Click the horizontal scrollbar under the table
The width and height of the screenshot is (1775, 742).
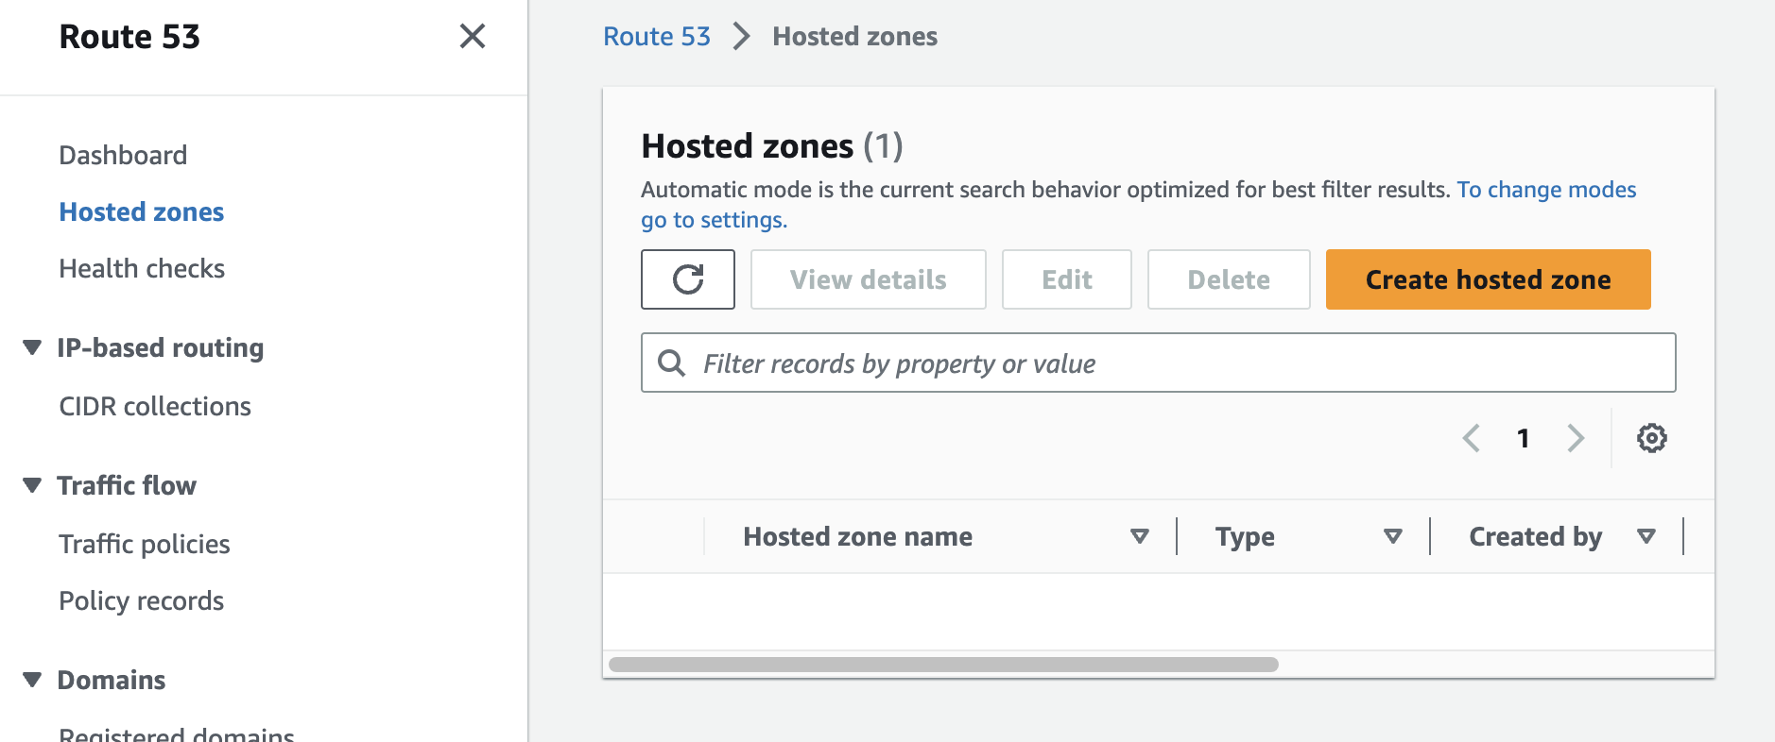pos(943,665)
